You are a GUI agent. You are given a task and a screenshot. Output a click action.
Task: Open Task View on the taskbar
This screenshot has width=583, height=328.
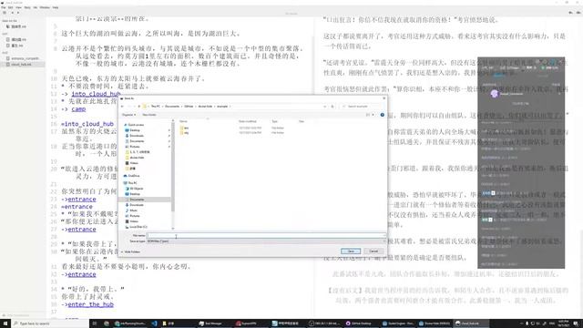95,323
